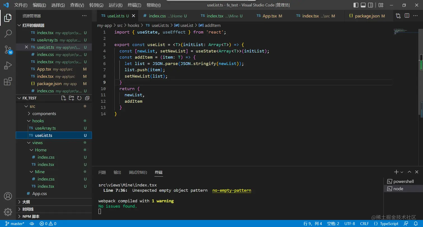This screenshot has height=227, width=423.
Task: Open errors and warnings count in status bar
Action: click(x=48, y=224)
